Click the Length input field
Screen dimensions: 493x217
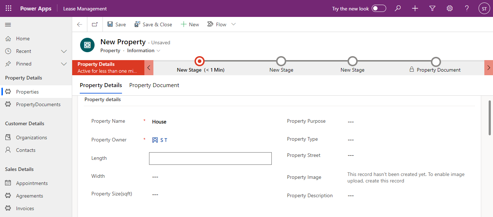click(210, 158)
